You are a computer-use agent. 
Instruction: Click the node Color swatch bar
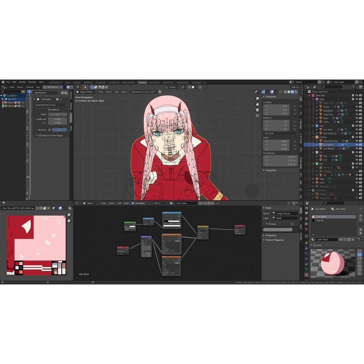pyautogui.click(x=278, y=230)
